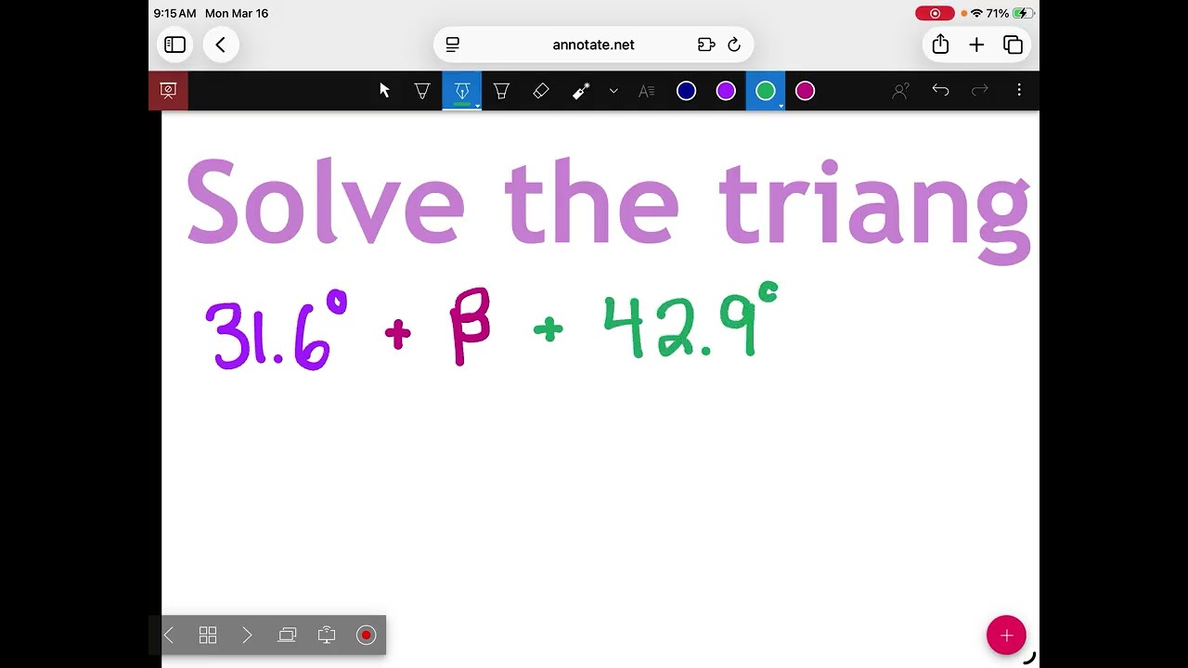
Task: Click the duplicate screens icon
Action: click(x=287, y=635)
